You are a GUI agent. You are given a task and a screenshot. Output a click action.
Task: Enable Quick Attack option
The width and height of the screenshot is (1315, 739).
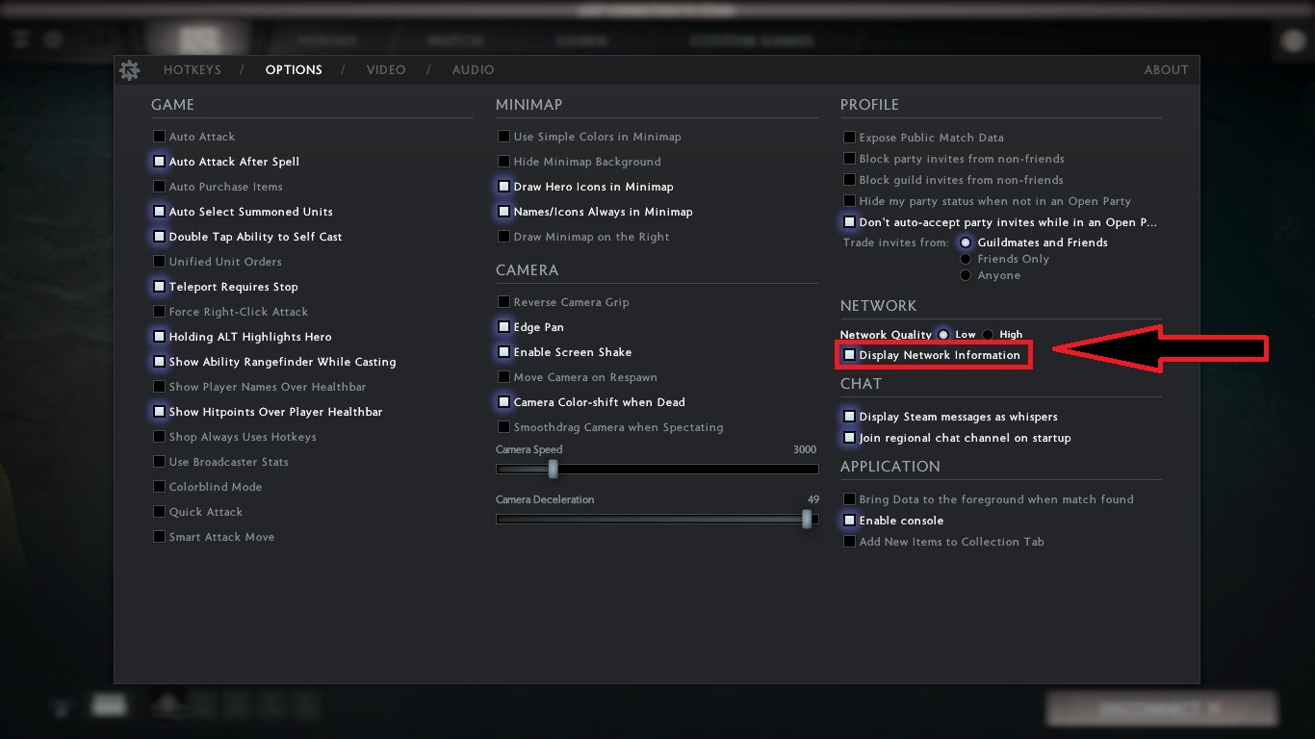(x=160, y=512)
